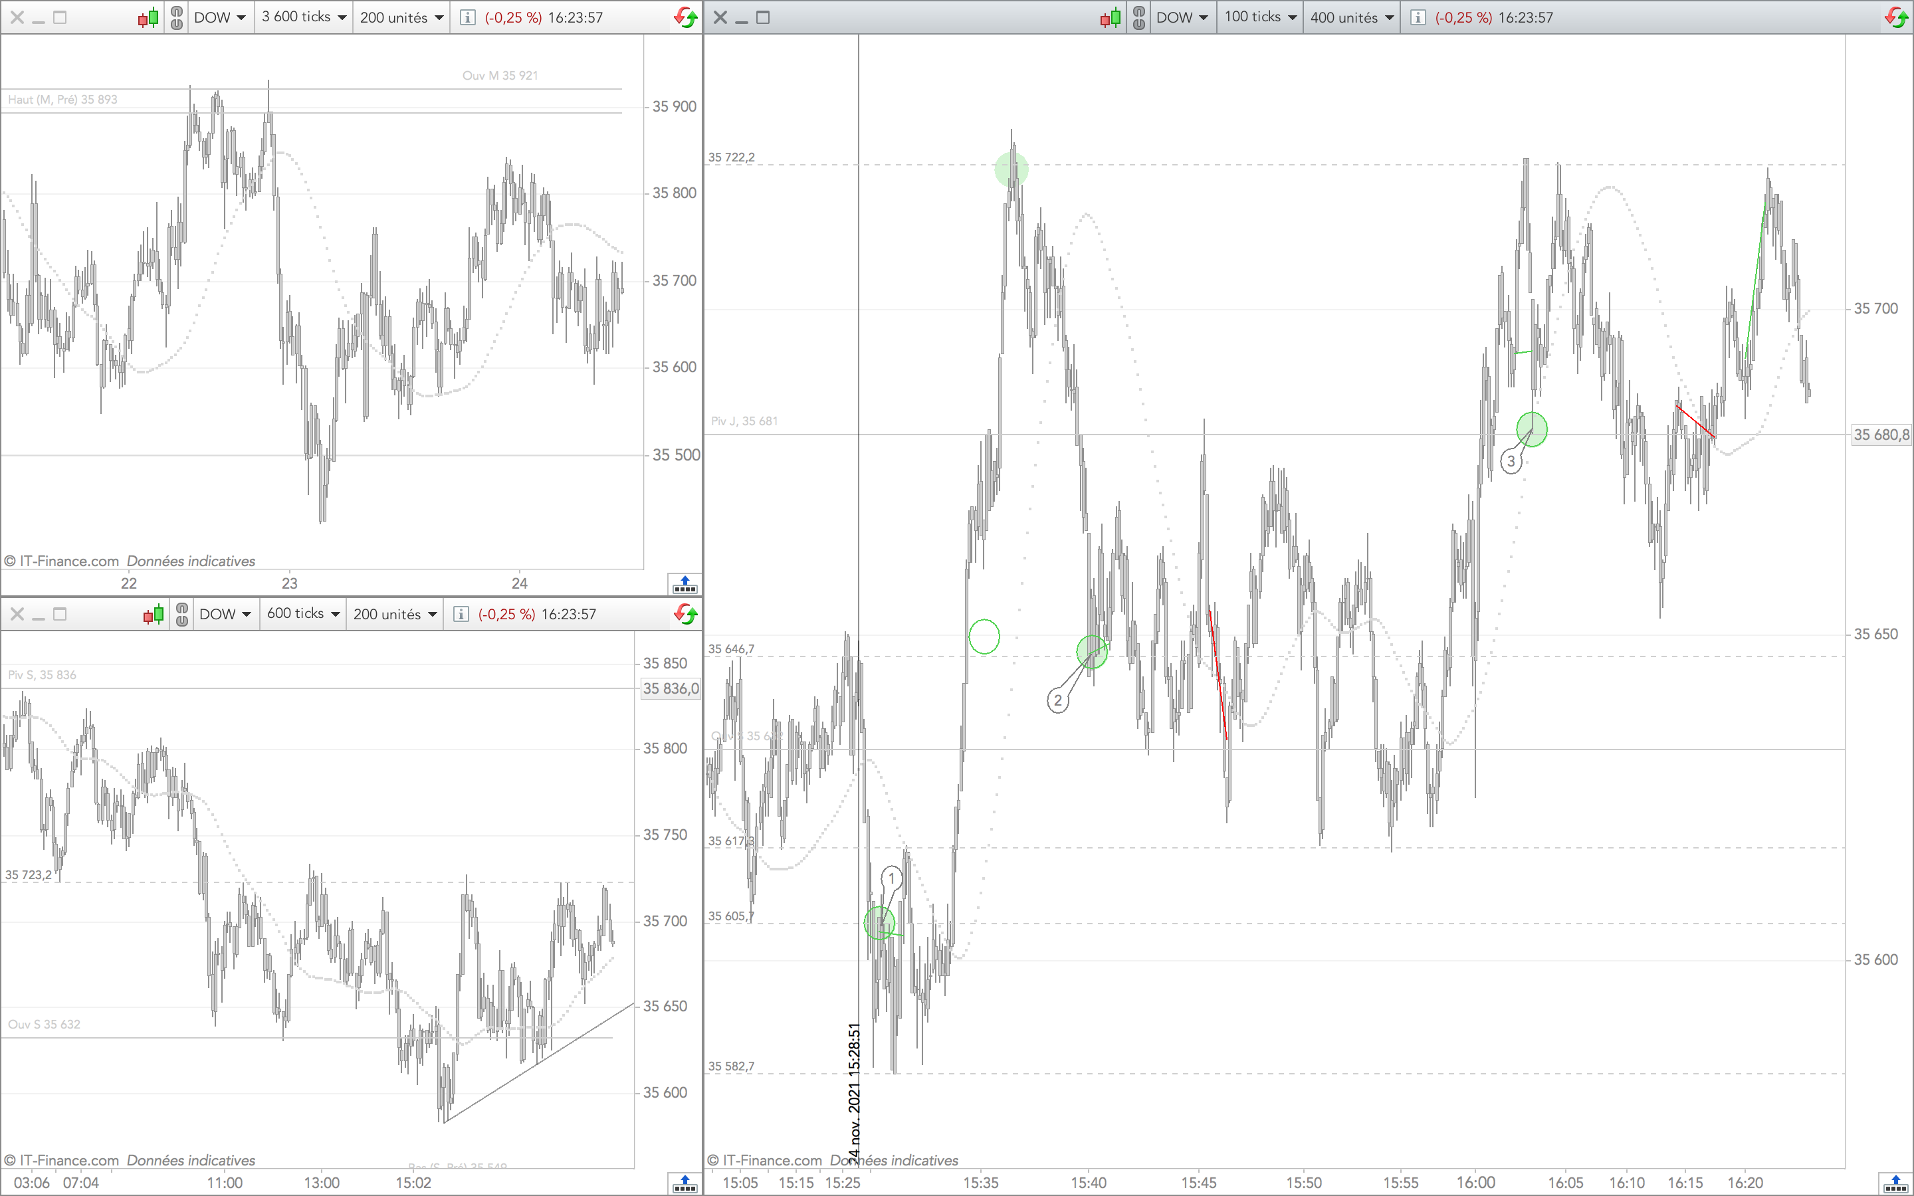The width and height of the screenshot is (1914, 1196).
Task: Click info icon in 100 ticks chart header
Action: click(1418, 17)
